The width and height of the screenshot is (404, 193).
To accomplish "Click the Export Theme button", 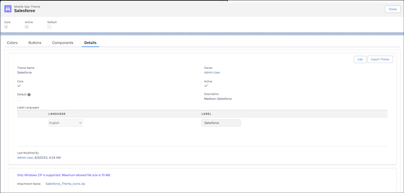I will (x=380, y=59).
